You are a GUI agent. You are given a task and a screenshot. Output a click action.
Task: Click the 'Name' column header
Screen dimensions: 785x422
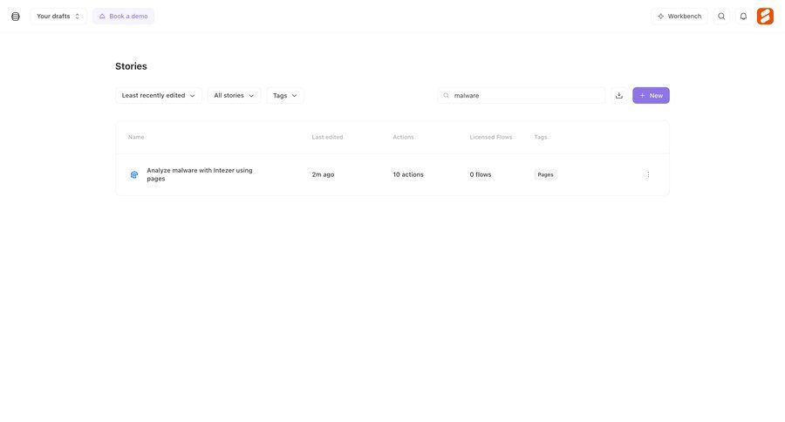coord(136,137)
